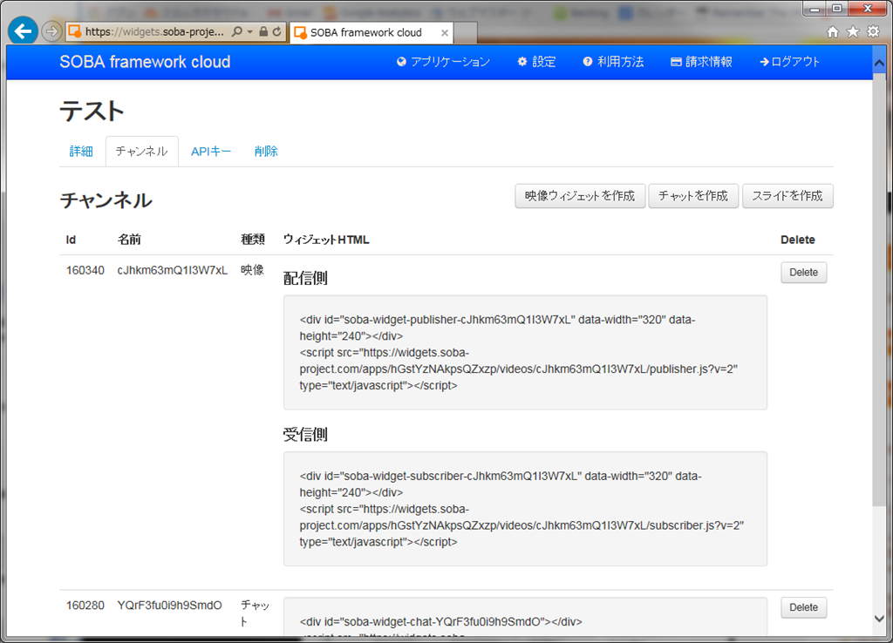Click the page scrollbar down arrow
This screenshot has height=643, width=893.
(879, 619)
